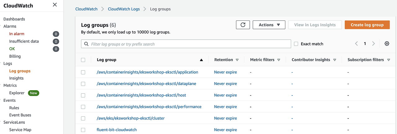The image size is (397, 134).
Task: Go to next page arrow
Action: coord(373,44)
